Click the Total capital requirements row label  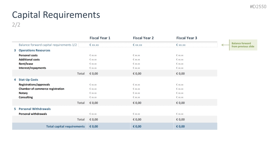pyautogui.click(x=65, y=126)
